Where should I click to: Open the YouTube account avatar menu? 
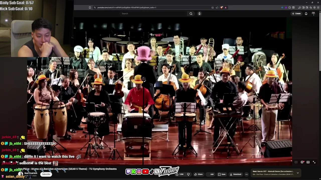[x=313, y=13]
